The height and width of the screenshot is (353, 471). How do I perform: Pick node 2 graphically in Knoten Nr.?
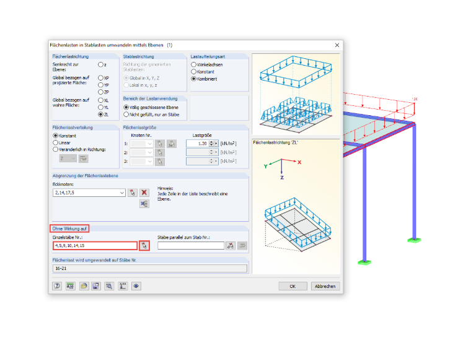click(160, 152)
